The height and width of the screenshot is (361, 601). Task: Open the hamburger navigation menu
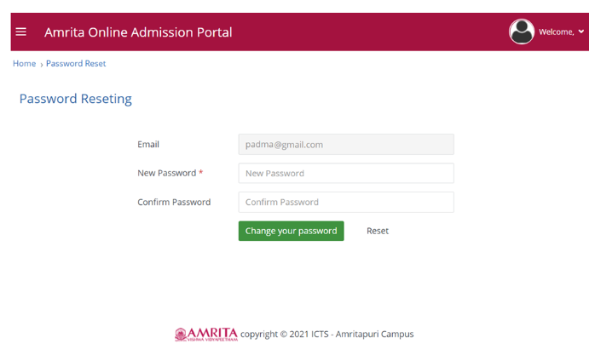click(x=21, y=32)
